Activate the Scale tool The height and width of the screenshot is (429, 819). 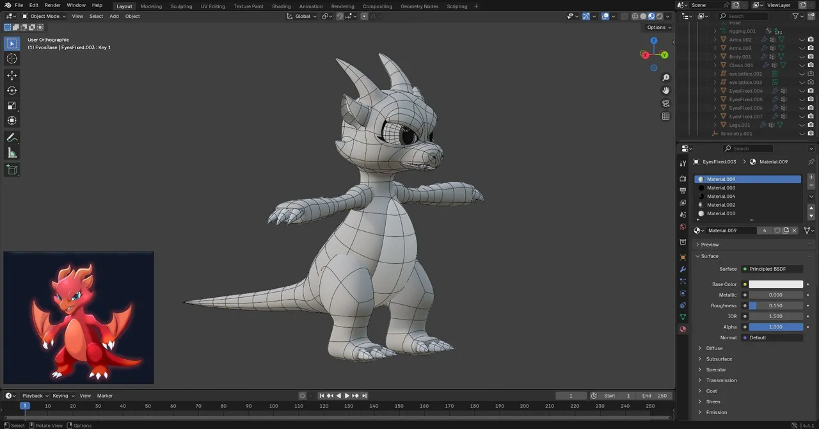pos(12,106)
